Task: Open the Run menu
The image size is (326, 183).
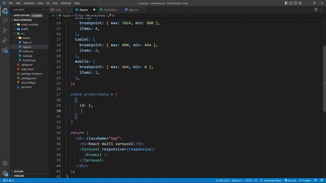Action: [x=56, y=3]
